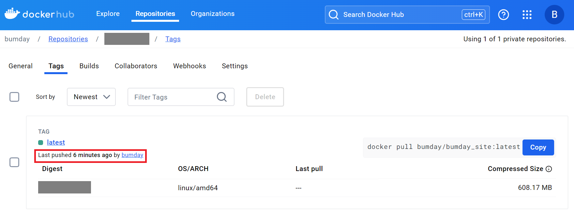Open the help question mark icon
The image size is (574, 212).
tap(504, 15)
